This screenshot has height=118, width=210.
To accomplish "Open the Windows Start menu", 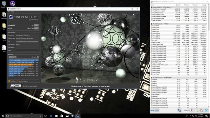I will tap(3, 116).
